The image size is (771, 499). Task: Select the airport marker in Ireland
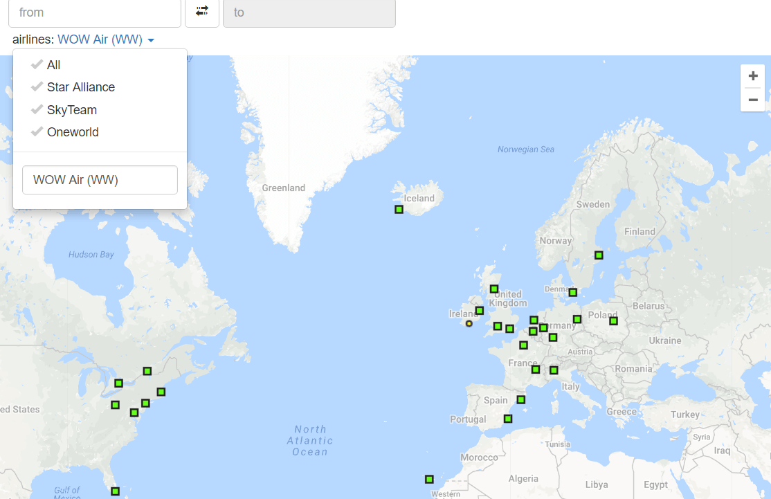click(480, 311)
